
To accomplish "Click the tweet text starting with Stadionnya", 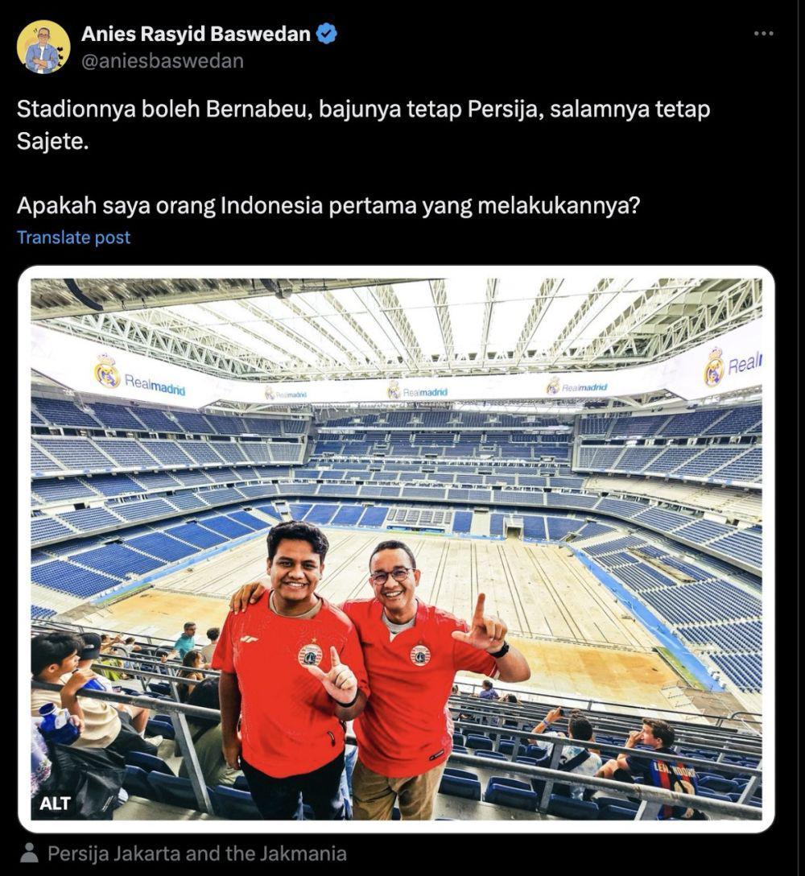I will (x=363, y=125).
